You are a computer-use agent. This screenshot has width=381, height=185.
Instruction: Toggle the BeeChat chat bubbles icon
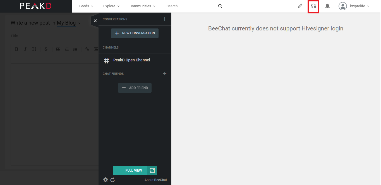coord(314,6)
